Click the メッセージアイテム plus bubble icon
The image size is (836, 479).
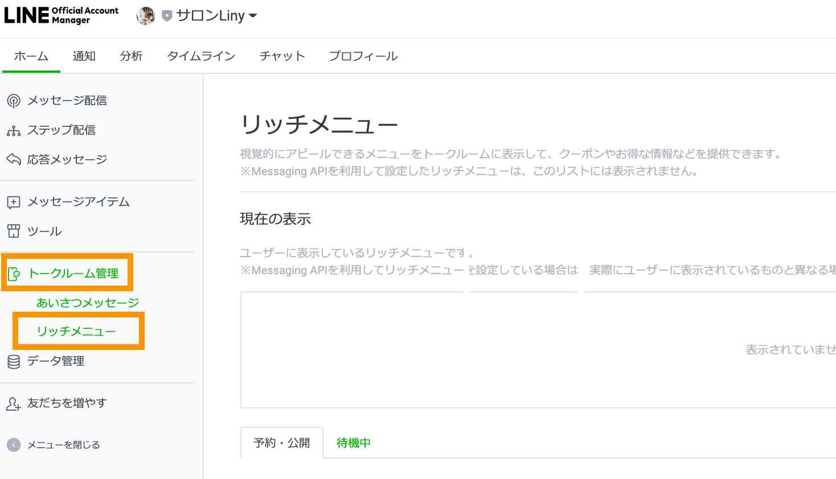coord(14,202)
